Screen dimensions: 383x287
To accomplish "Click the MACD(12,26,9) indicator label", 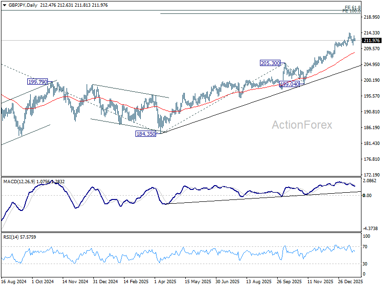I will pyautogui.click(x=21, y=181).
